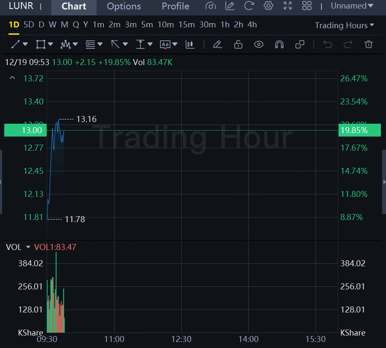Expand the pattern tools dropdown arrow

[x=75, y=45]
